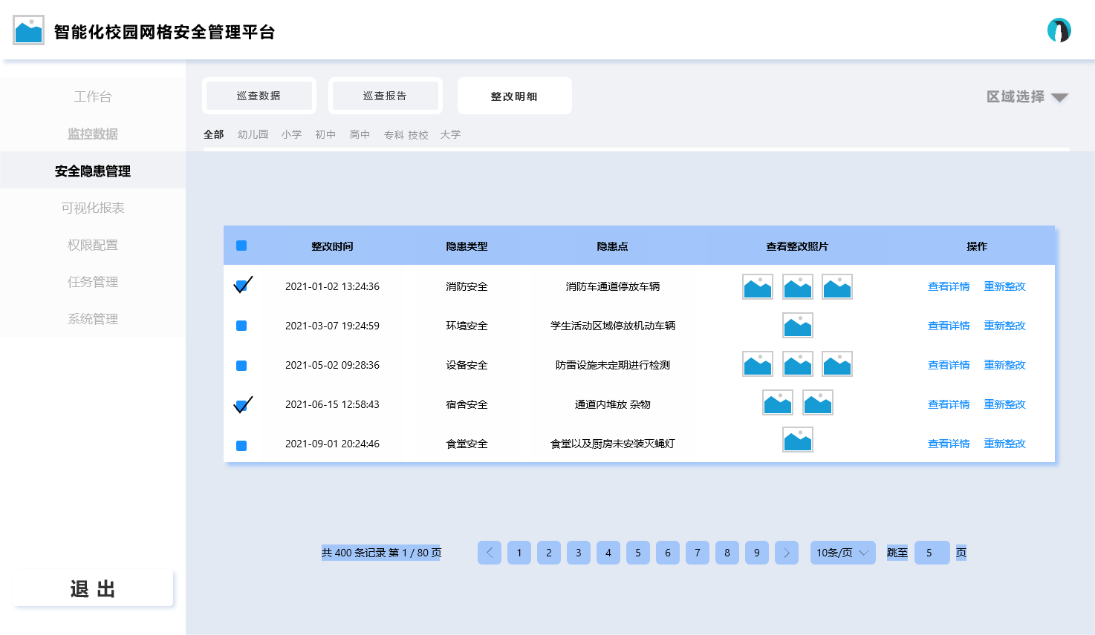Open 系统管理 in sidebar
This screenshot has width=1095, height=635.
93,319
